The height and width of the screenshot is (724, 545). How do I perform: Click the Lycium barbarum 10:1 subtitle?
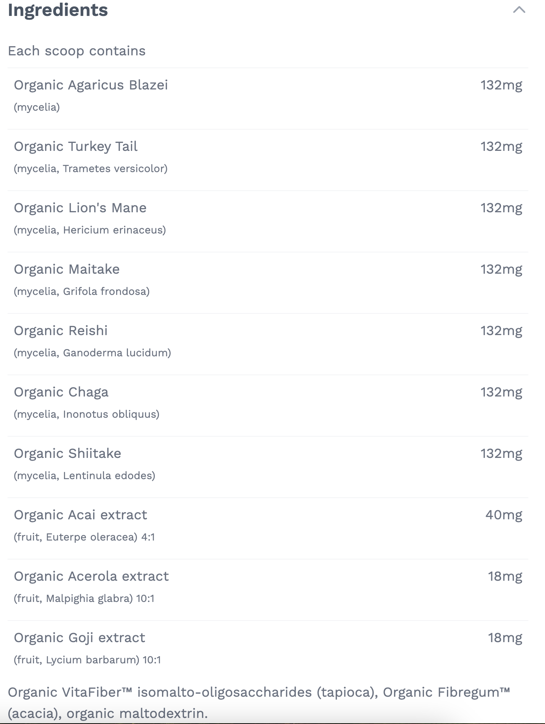(87, 660)
